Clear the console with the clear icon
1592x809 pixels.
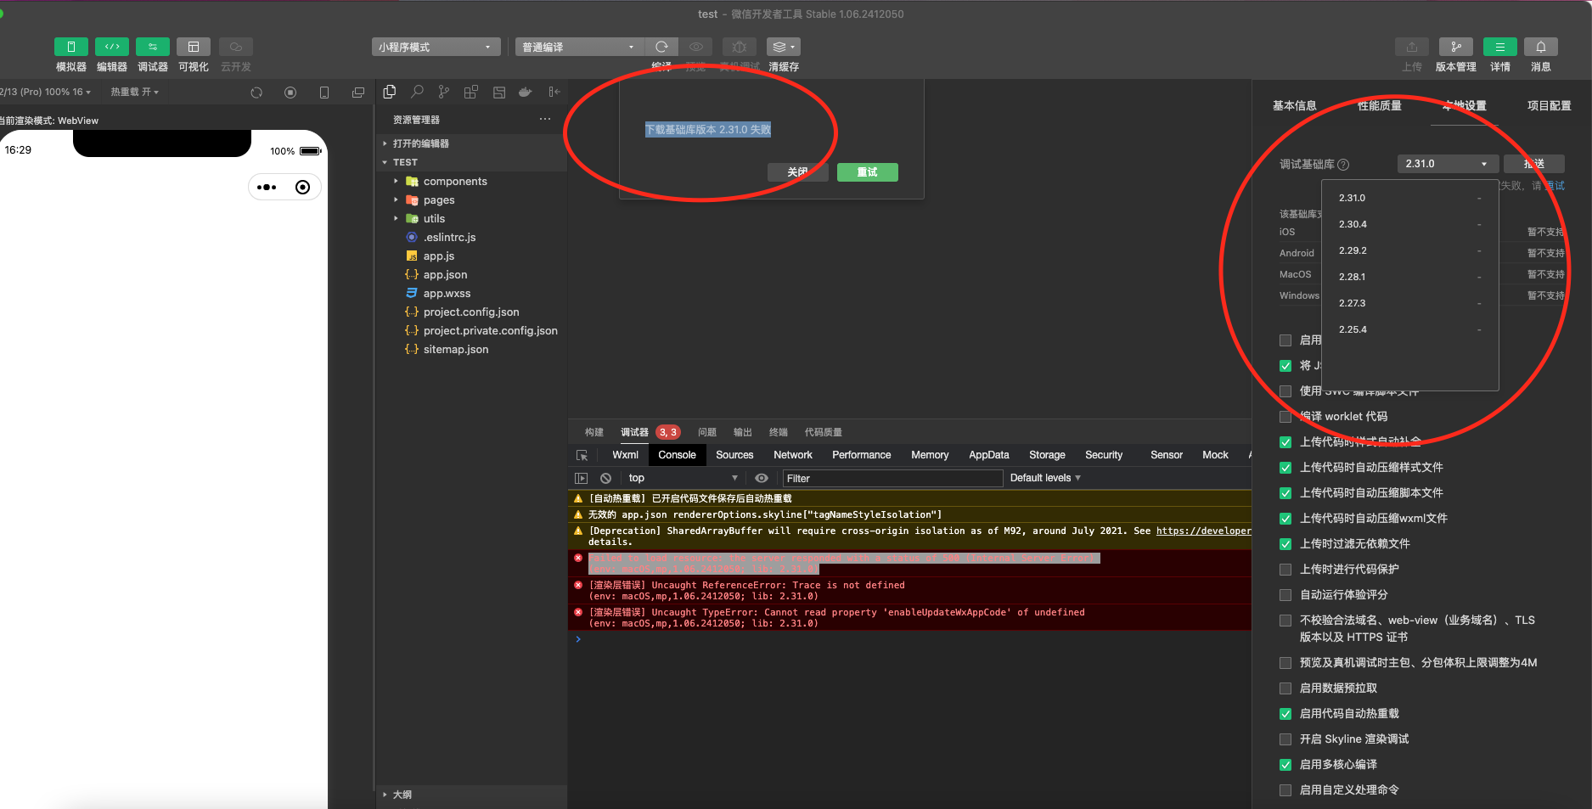click(605, 478)
